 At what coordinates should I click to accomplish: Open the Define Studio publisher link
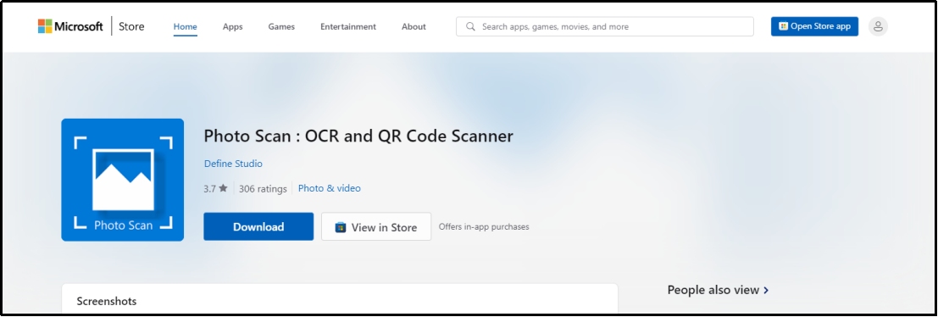click(x=233, y=164)
